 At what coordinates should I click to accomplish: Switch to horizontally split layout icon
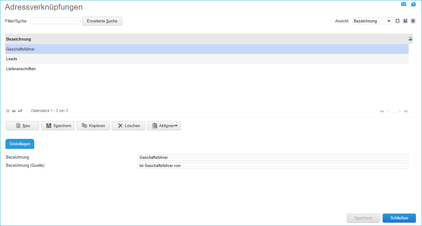pos(405,21)
